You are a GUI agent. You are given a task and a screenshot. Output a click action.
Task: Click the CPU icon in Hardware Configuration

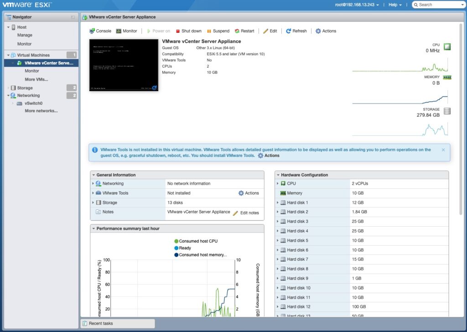point(283,183)
